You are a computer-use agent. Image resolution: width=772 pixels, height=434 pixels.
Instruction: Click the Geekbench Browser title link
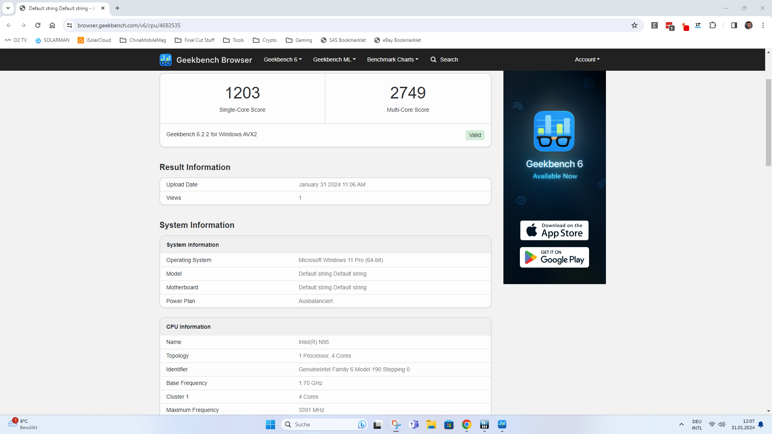tap(214, 60)
